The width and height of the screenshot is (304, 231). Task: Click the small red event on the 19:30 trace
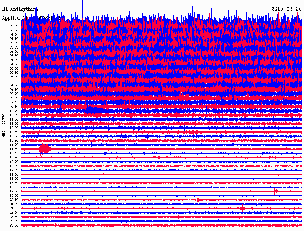click(276, 191)
